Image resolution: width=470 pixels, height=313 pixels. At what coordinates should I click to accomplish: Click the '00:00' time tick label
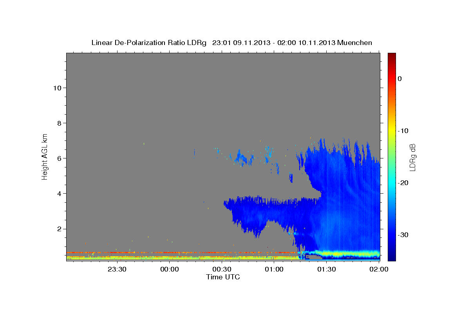tap(169, 269)
